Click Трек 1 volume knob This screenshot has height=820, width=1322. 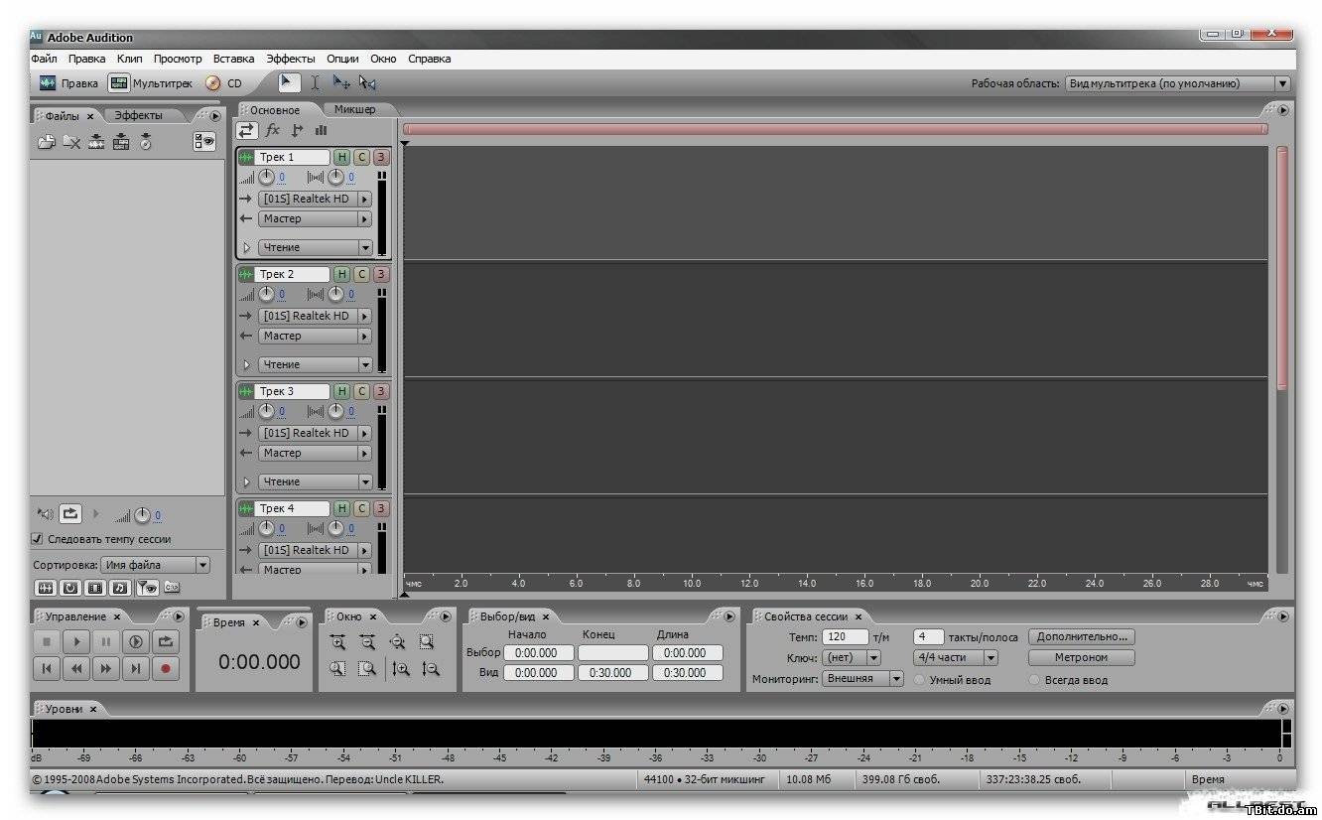point(266,178)
